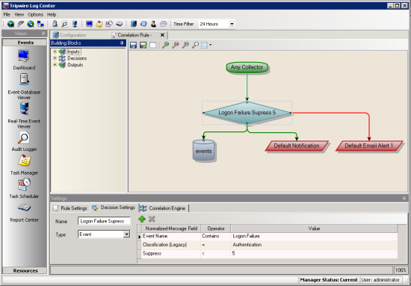Viewport: 411px width, 286px height.
Task: Switch to the Correlation Engine tab
Action: (x=164, y=208)
